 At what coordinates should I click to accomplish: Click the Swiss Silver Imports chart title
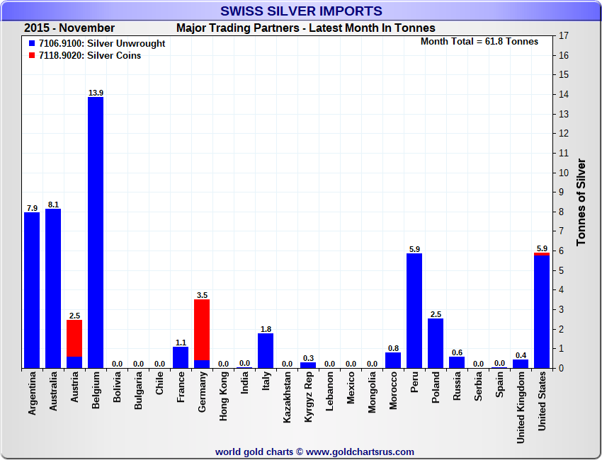(x=301, y=11)
